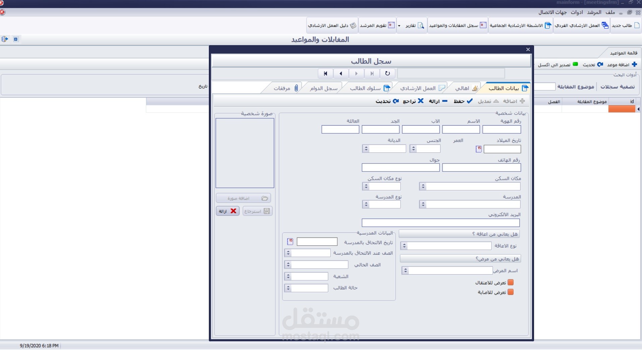The height and width of the screenshot is (350, 642).
Task: Expand حالة الطالب dropdown
Action: (288, 288)
